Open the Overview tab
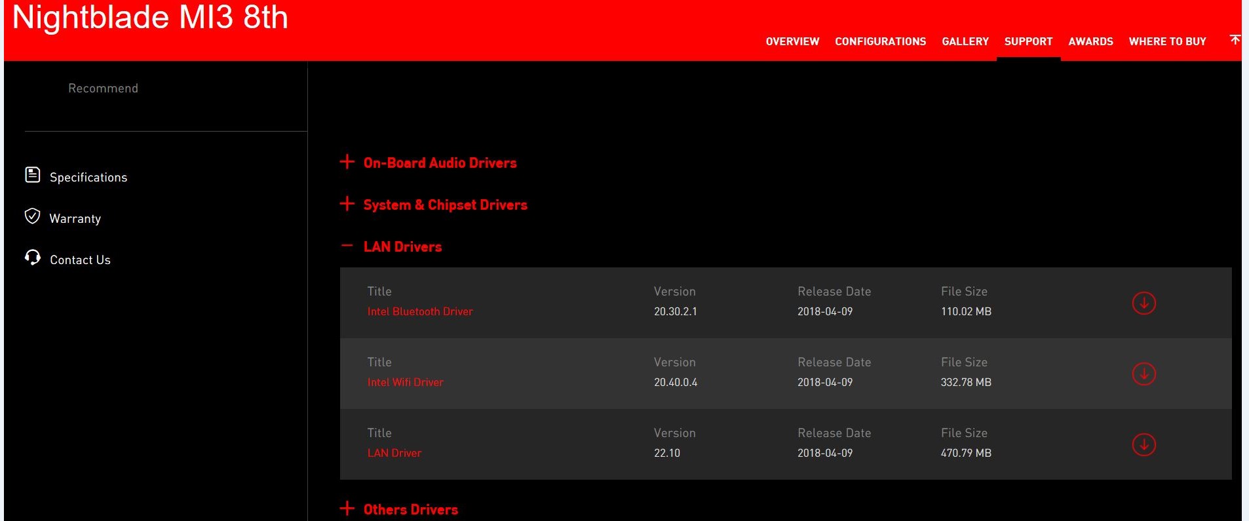The image size is (1249, 521). point(792,41)
